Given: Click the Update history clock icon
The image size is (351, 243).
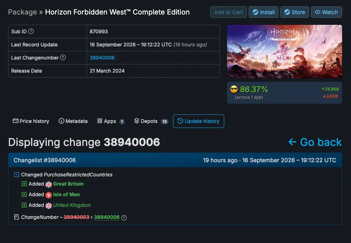Looking at the screenshot, I should point(180,121).
